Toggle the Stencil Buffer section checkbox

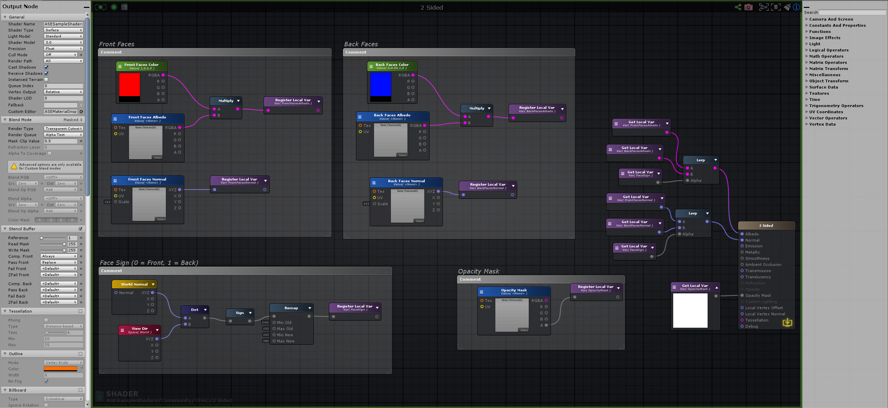click(x=81, y=229)
